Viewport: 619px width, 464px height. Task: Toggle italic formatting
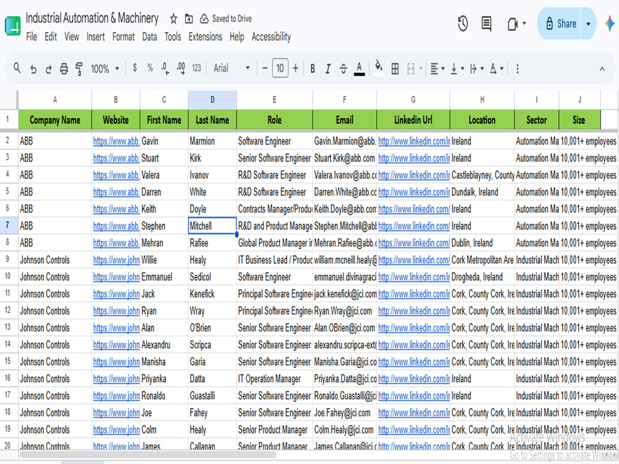327,69
